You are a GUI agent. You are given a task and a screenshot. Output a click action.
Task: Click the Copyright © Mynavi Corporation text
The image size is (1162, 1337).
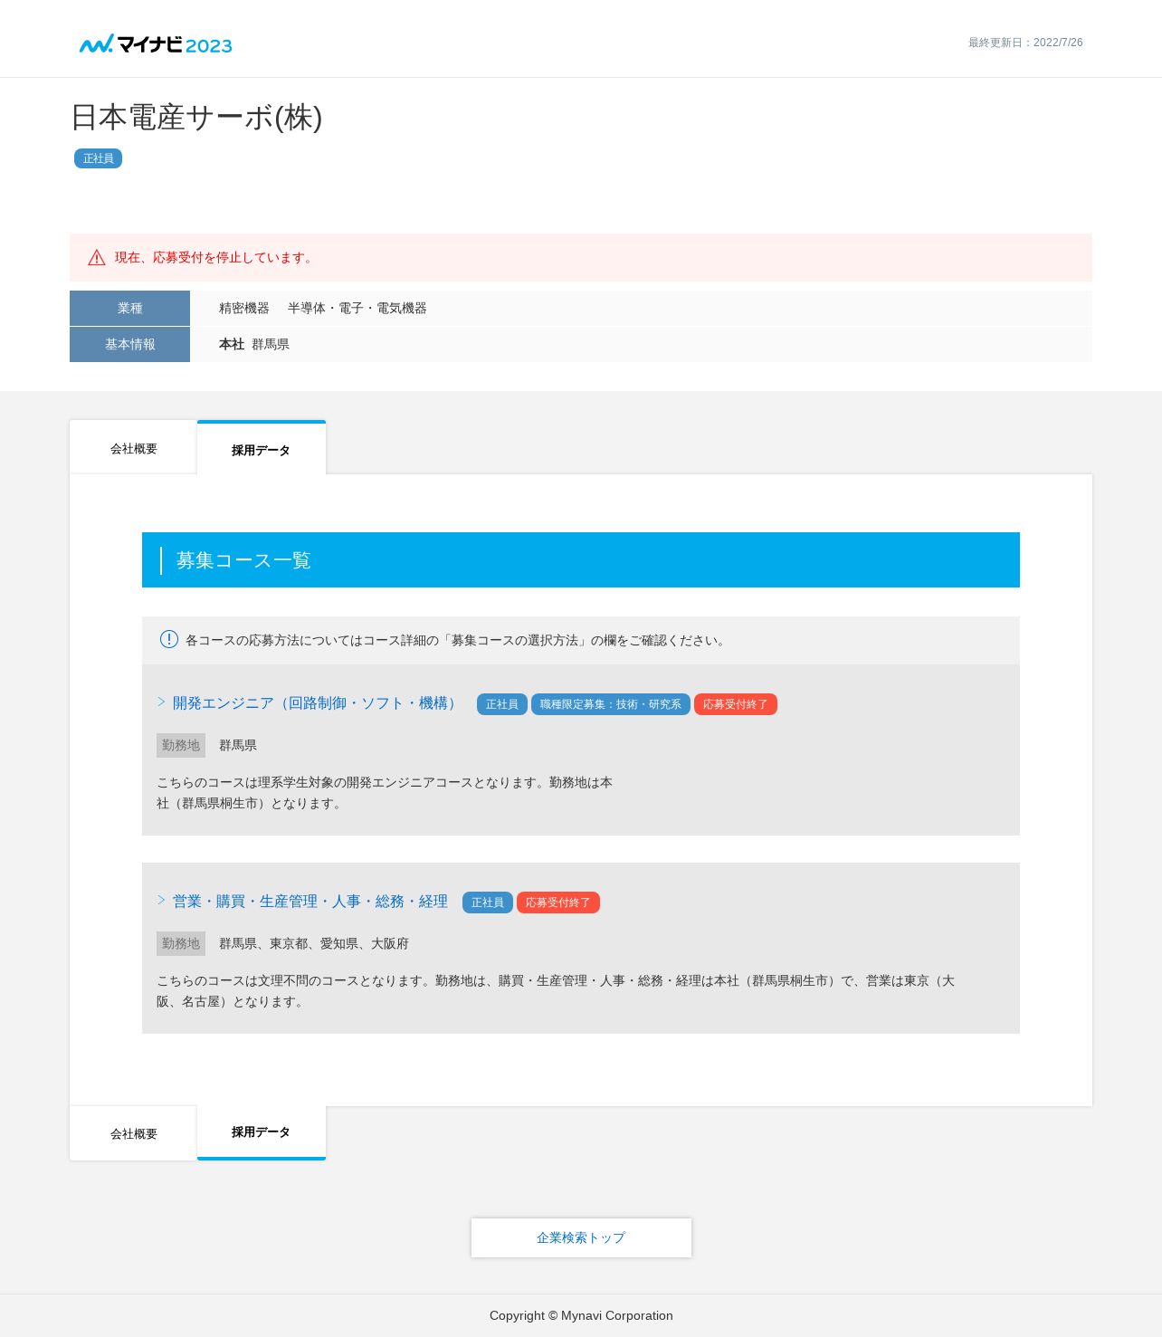(x=581, y=1315)
